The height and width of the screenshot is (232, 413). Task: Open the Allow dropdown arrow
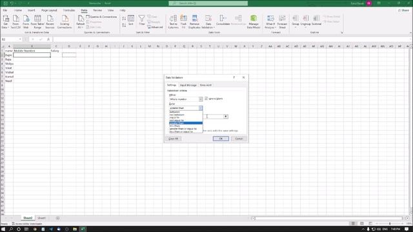point(201,99)
